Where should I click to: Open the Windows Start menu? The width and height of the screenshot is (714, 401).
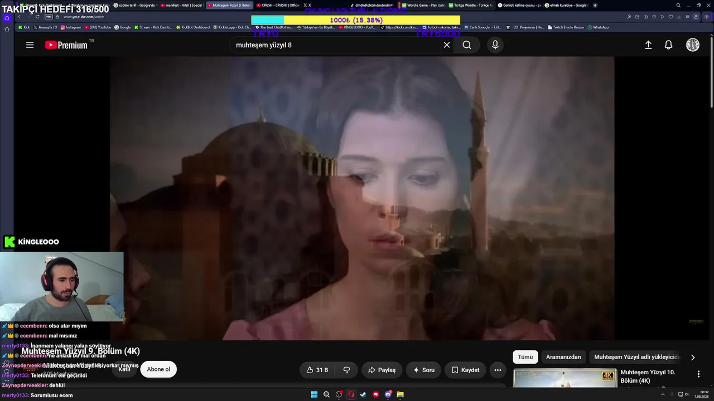(x=314, y=394)
